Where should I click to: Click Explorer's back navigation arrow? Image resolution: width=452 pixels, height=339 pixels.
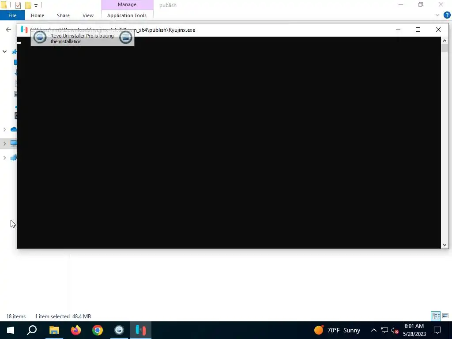8,30
